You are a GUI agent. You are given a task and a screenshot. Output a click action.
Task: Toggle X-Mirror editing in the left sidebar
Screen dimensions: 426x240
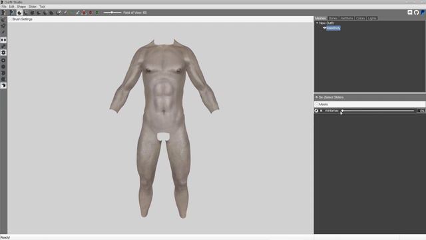click(3, 40)
